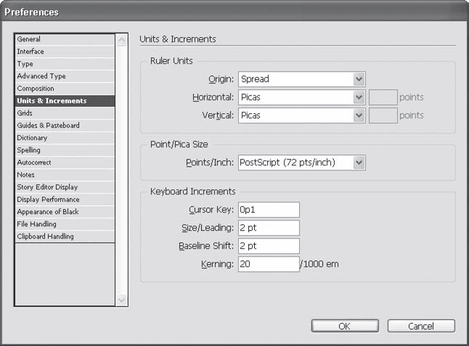
Task: Click into the Cursor Key field
Action: pyautogui.click(x=268, y=210)
